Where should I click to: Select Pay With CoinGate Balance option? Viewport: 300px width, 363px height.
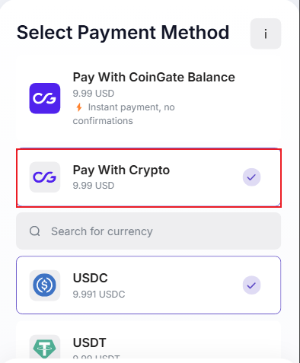coord(148,98)
